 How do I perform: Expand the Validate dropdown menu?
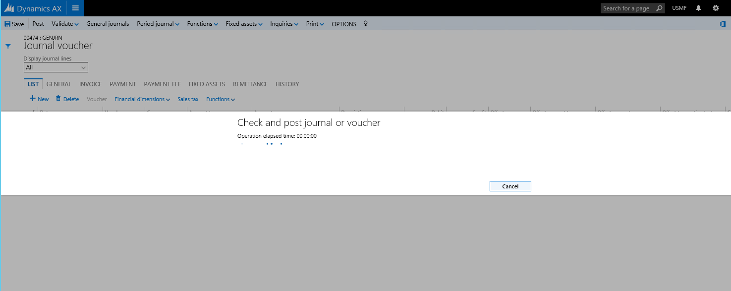pyautogui.click(x=65, y=24)
